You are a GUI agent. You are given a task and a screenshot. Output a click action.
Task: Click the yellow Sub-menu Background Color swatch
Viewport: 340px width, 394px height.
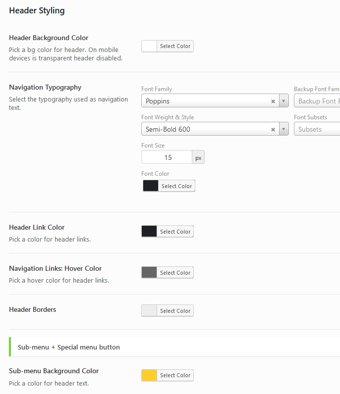point(149,375)
